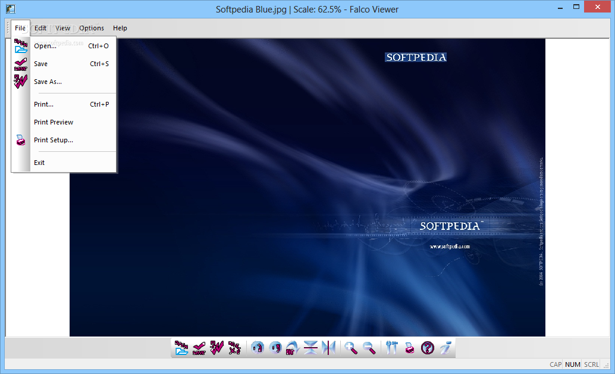
Task: Choose Save from the File menu
Action: coord(64,64)
